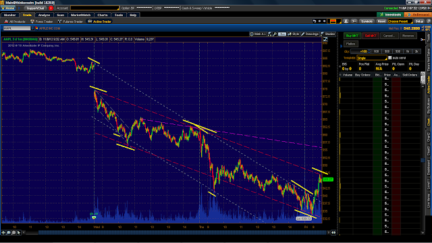Switch to the Charts tab

coord(102,15)
